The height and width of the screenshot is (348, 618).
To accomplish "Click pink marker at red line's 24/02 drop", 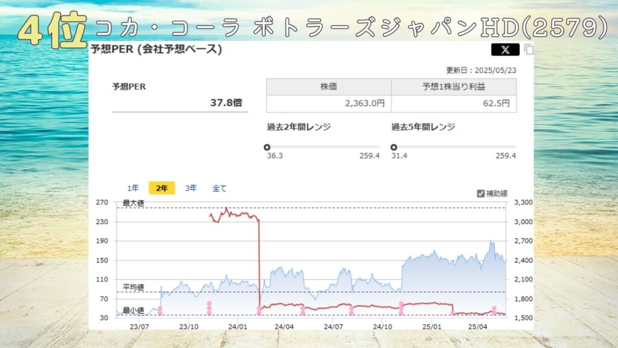I will click(260, 310).
